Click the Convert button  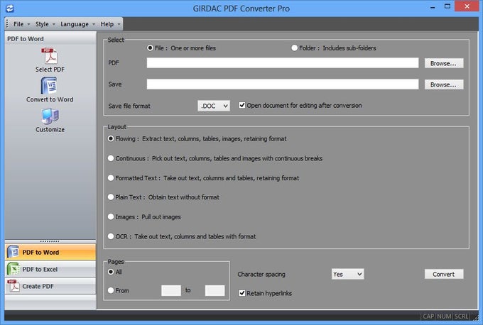pos(444,274)
